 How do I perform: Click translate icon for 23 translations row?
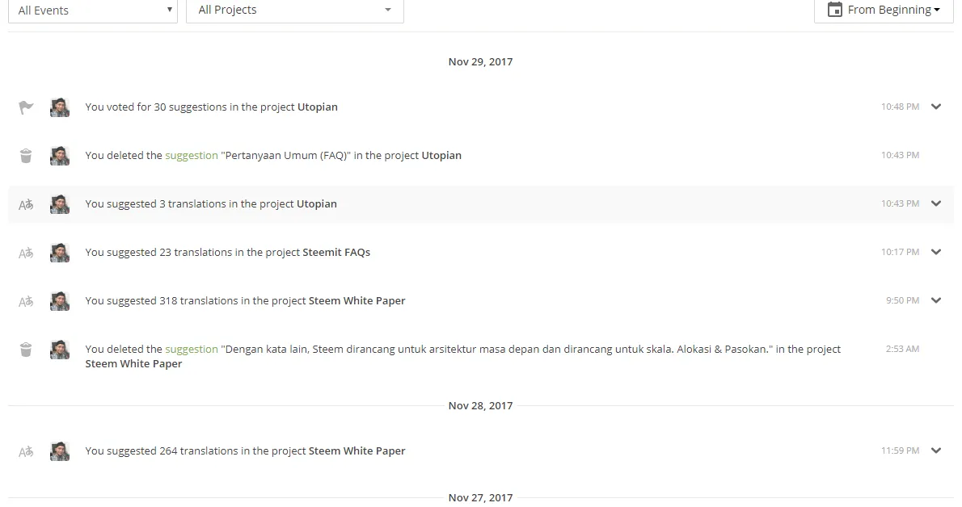click(x=26, y=253)
